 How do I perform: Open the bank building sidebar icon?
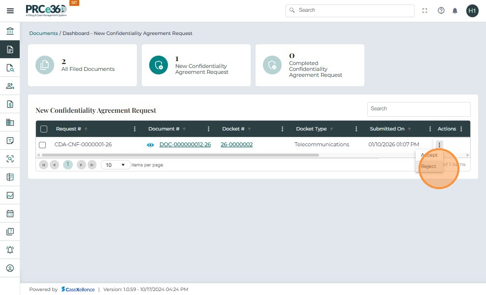[x=10, y=31]
